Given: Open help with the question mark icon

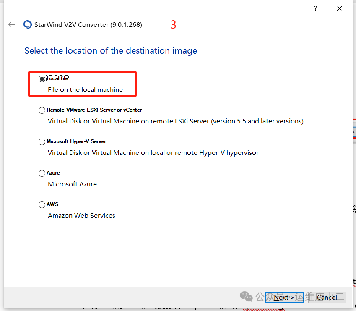Looking at the screenshot, I should pyautogui.click(x=315, y=8).
